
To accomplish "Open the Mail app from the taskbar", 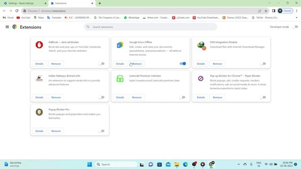I will (x=168, y=164).
